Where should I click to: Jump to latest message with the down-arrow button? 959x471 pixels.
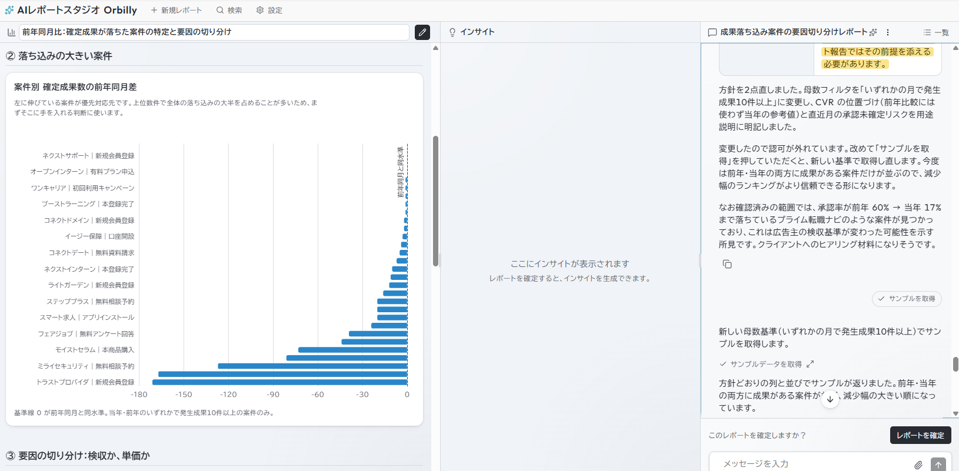pyautogui.click(x=830, y=399)
